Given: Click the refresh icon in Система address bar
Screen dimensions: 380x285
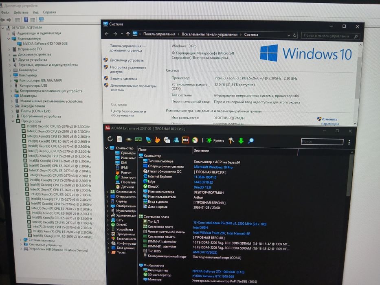Looking at the screenshot, I should coord(295,35).
